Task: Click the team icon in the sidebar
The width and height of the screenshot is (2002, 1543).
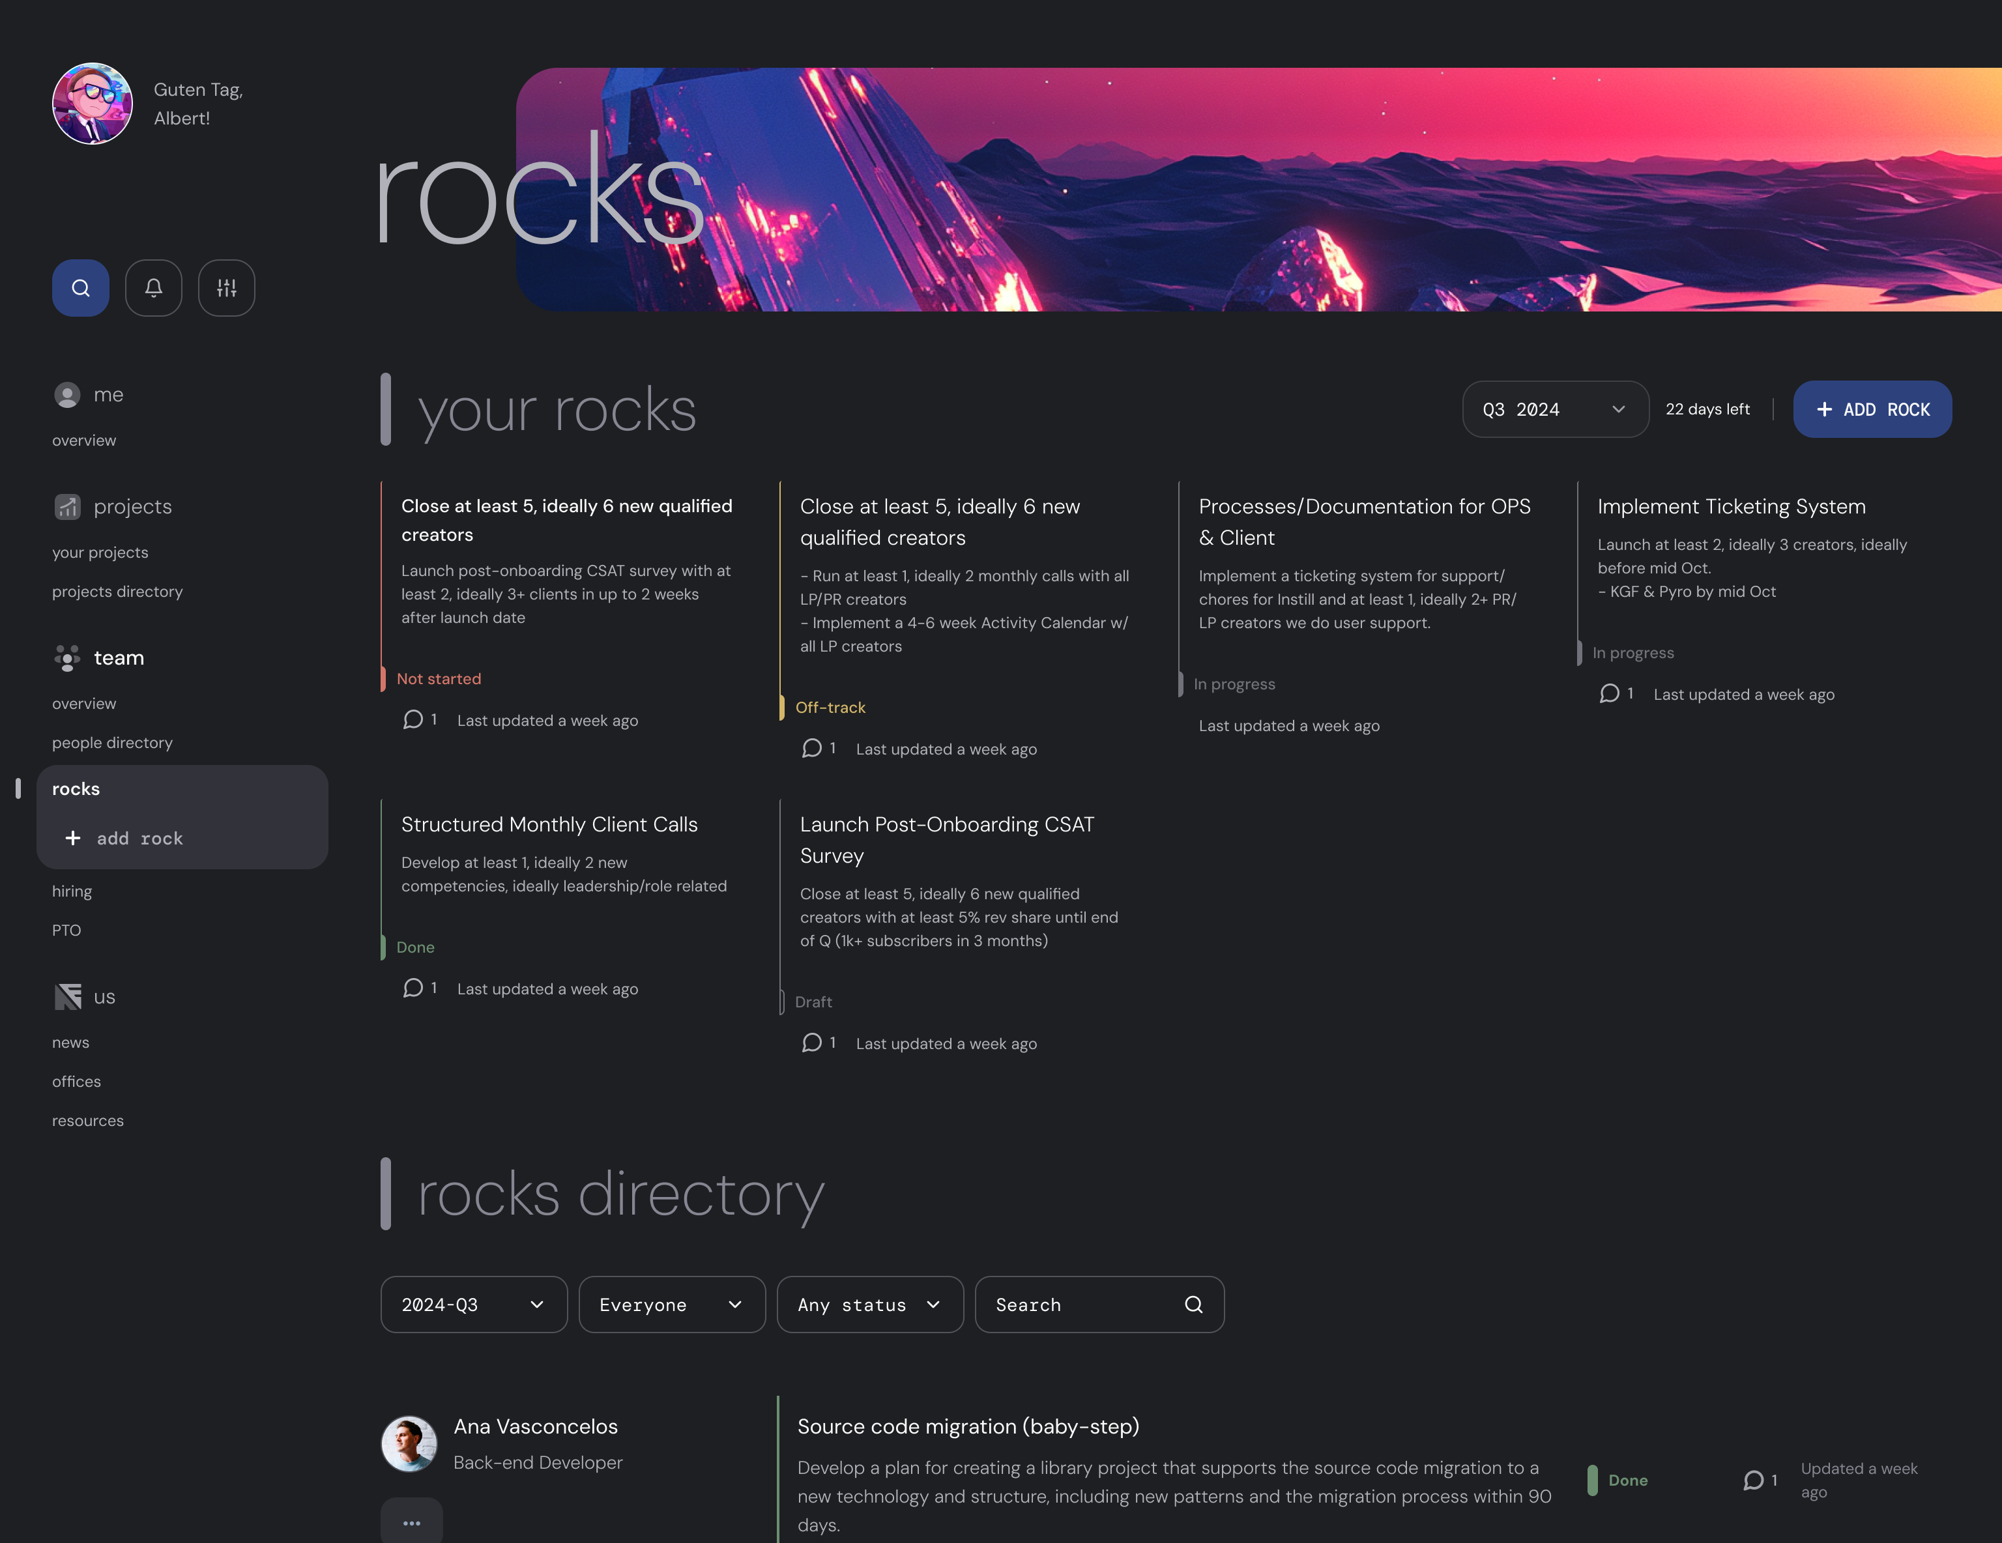Action: click(68, 658)
